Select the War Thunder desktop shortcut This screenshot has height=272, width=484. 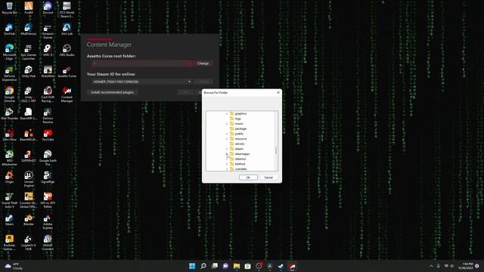[9, 114]
